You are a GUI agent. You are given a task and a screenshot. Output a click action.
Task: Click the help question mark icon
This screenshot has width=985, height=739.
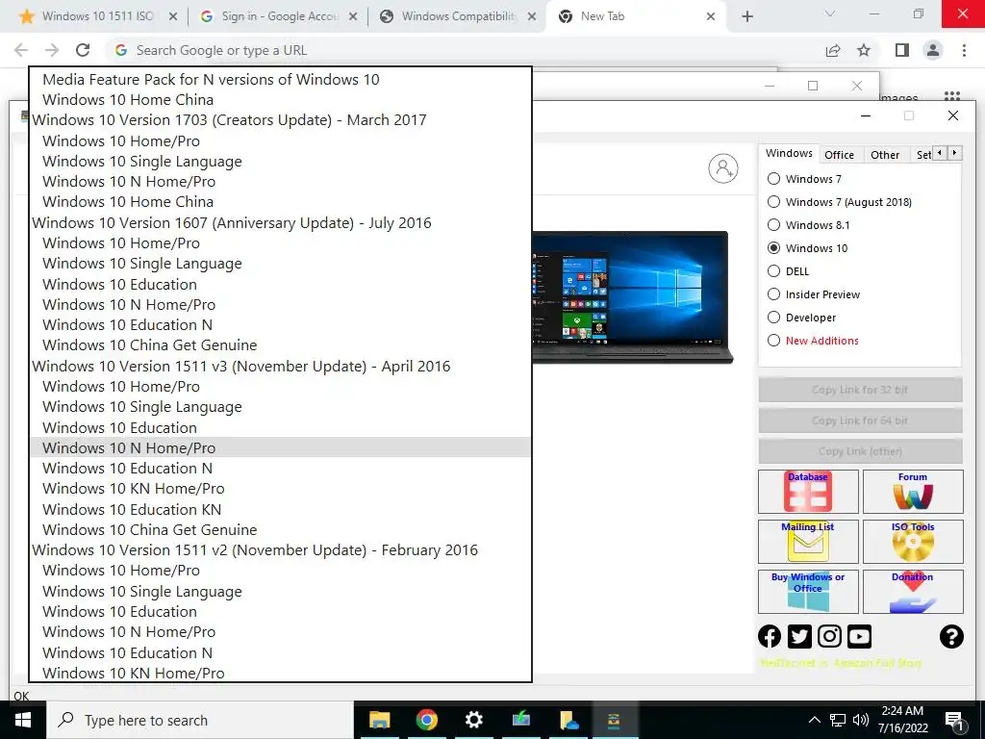(951, 637)
